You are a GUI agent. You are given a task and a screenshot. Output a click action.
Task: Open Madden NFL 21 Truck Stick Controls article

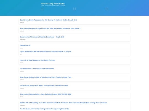(63, 103)
